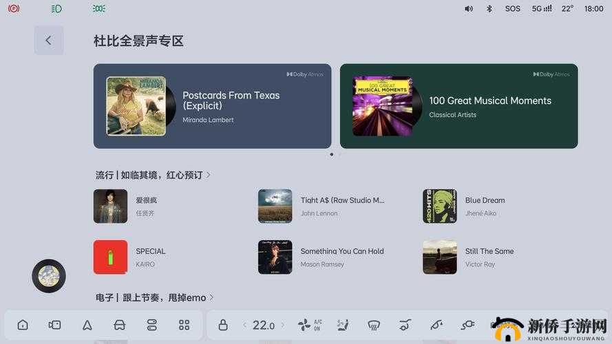Tap the Bluetooth icon in status bar
The image size is (612, 344).
pyautogui.click(x=489, y=8)
